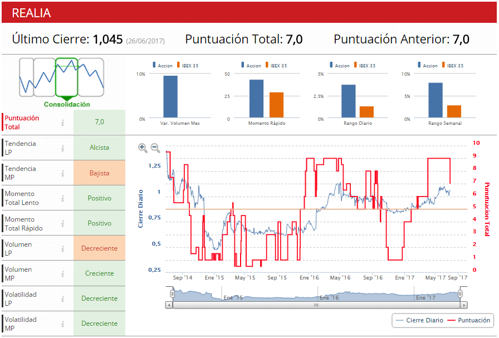Open info icon for Momento Total Lento
Image resolution: width=499 pixels, height=338 pixels.
(x=63, y=198)
